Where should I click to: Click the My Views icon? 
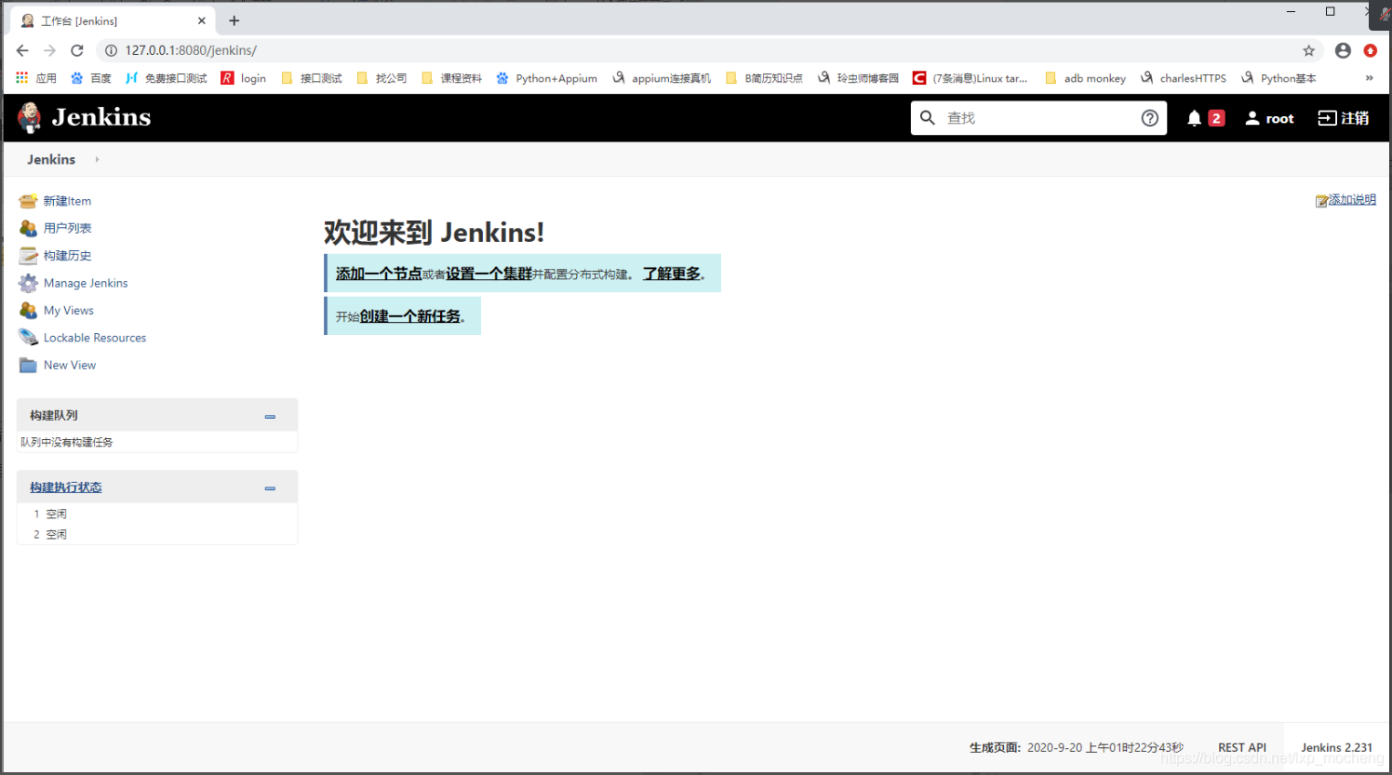click(x=28, y=311)
